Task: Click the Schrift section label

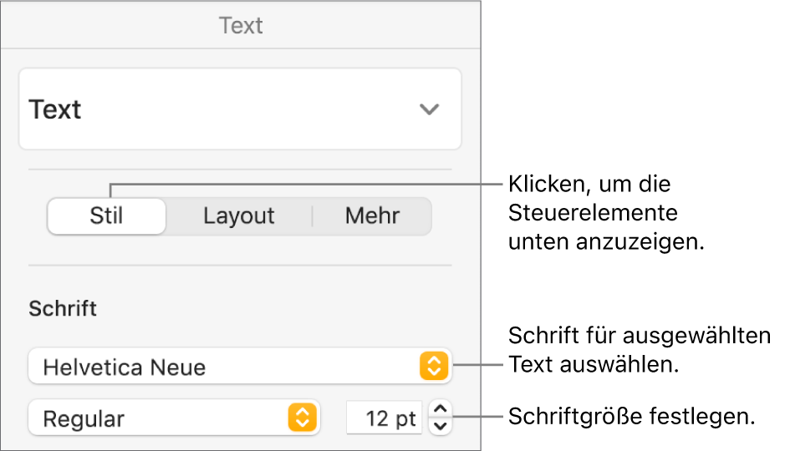Action: pyautogui.click(x=63, y=308)
